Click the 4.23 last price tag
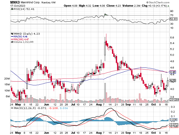The height and width of the screenshot is (135, 179). pyautogui.click(x=173, y=81)
